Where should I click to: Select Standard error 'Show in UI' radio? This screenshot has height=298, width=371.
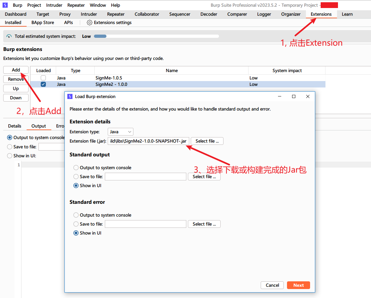(x=76, y=233)
